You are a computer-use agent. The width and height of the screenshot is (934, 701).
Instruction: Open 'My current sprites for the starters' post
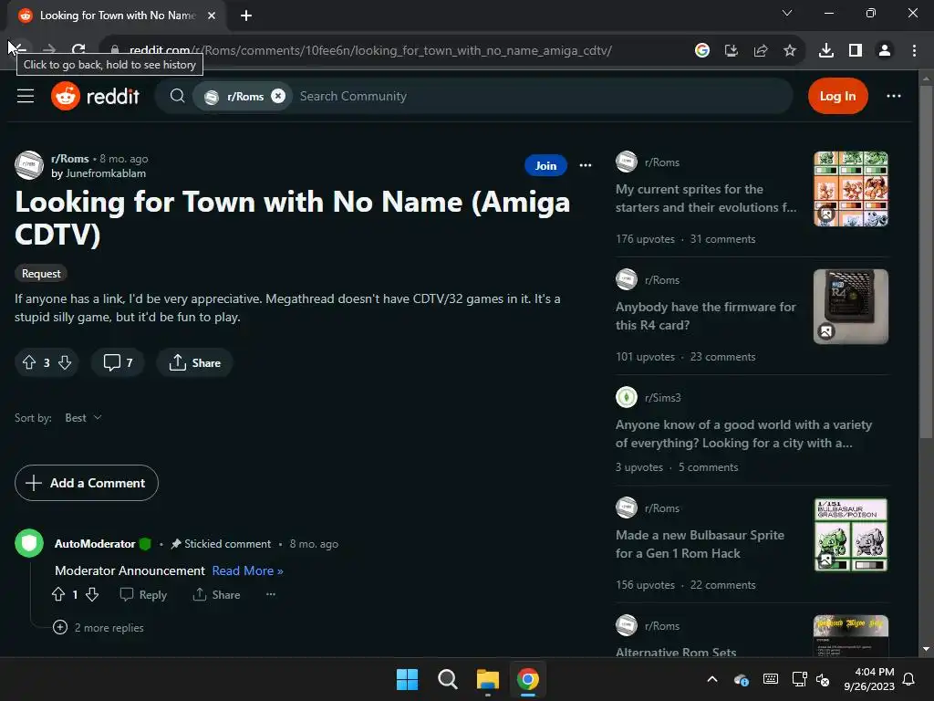tap(706, 198)
